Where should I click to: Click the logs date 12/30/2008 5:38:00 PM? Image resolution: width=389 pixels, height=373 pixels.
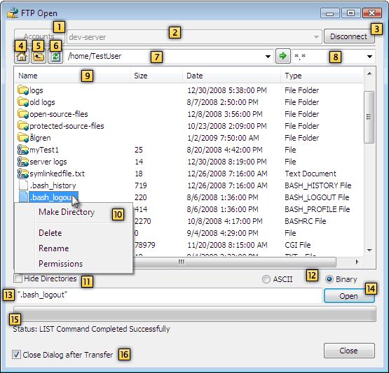coord(227,90)
